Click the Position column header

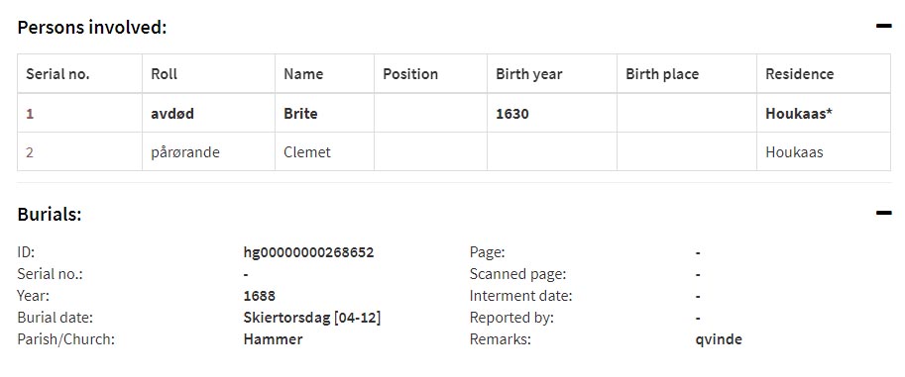pos(410,74)
